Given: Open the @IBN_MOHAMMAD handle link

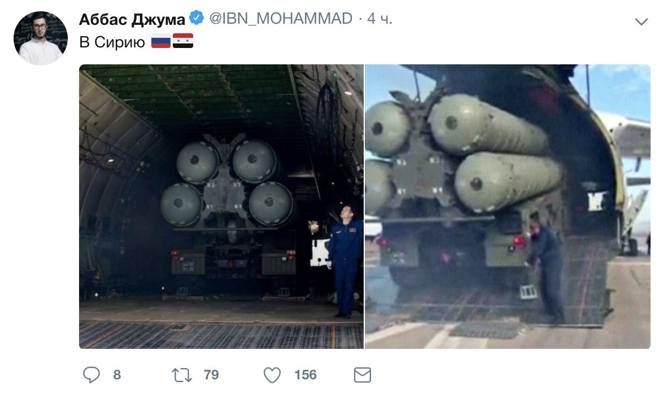Looking at the screenshot, I should (x=281, y=18).
